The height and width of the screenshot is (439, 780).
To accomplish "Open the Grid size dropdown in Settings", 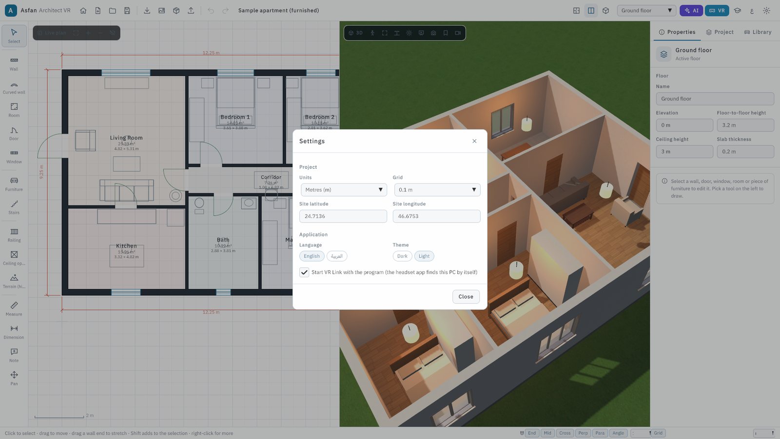I will tap(437, 190).
